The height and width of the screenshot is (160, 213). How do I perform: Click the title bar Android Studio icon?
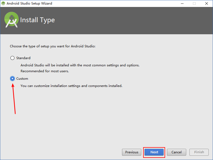[3, 3]
